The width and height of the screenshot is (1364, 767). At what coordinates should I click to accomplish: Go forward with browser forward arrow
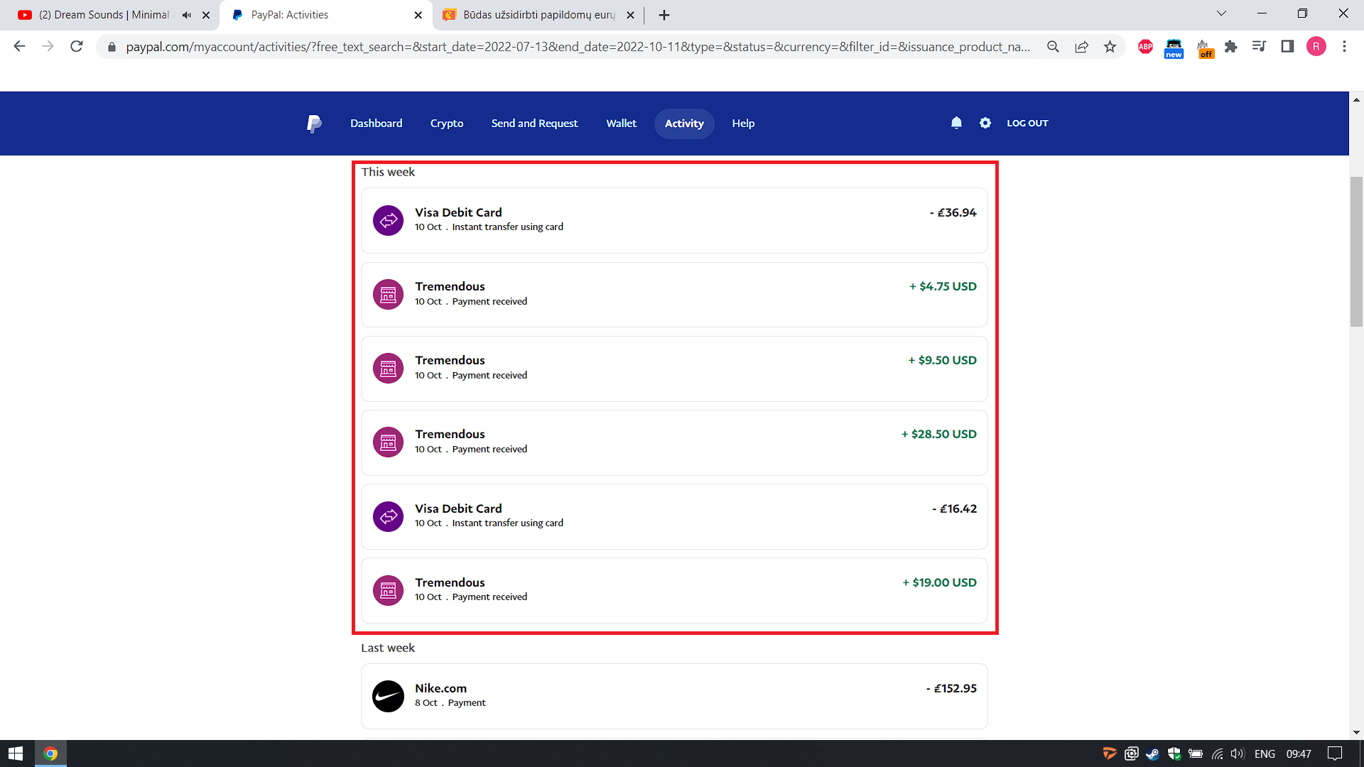[x=48, y=47]
